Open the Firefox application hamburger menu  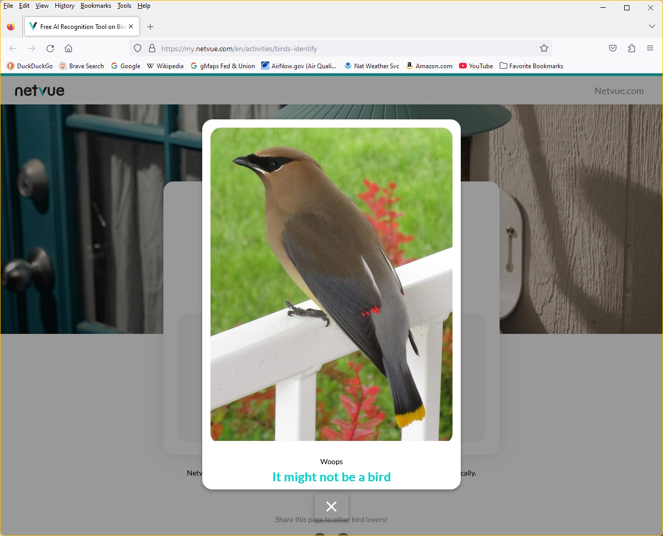coord(650,49)
